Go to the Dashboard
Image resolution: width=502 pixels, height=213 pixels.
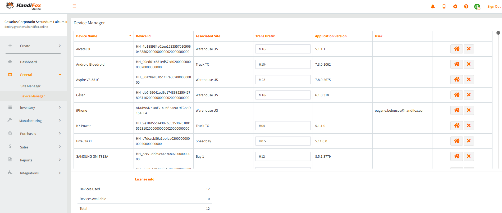tap(29, 62)
